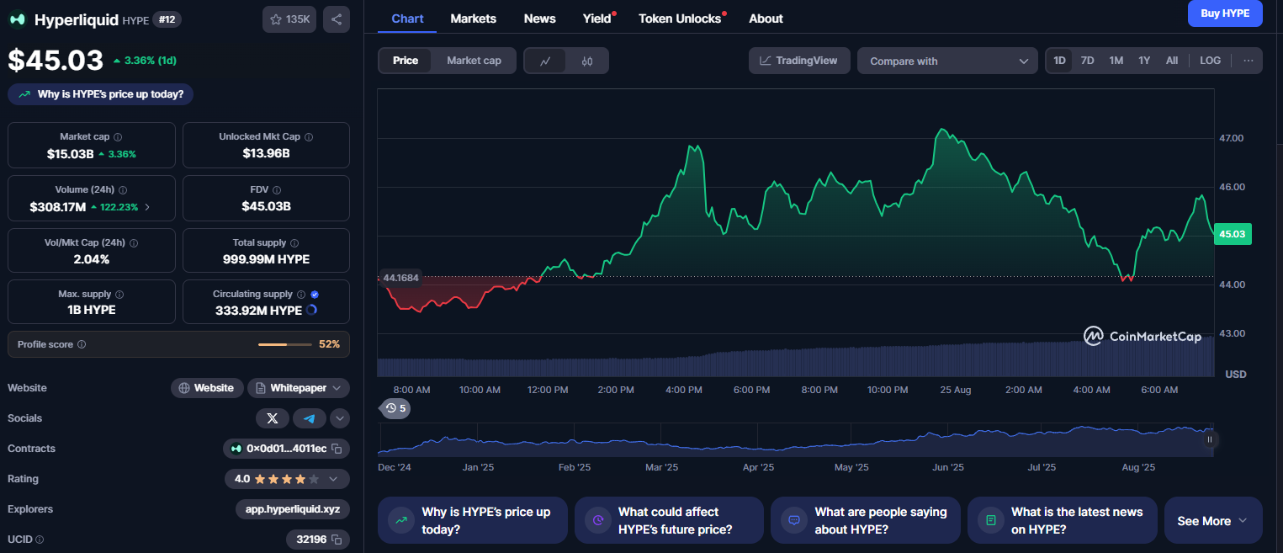This screenshot has width=1283, height=553.
Task: Click the CoinMarketCap logo on the chart
Action: coord(1143,337)
